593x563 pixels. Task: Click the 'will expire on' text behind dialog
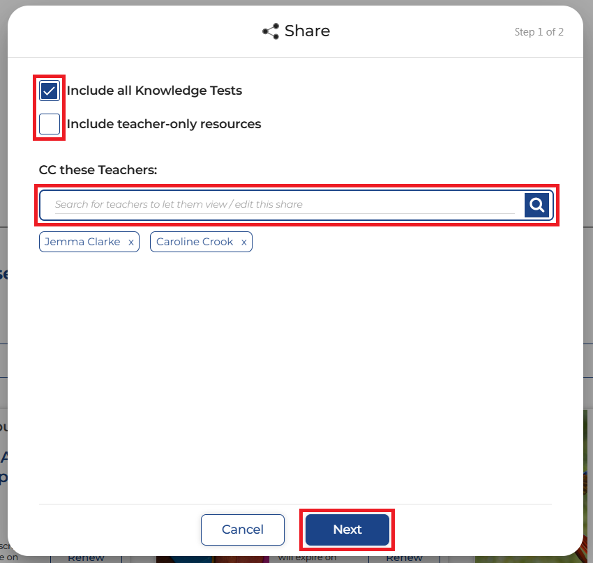click(308, 558)
